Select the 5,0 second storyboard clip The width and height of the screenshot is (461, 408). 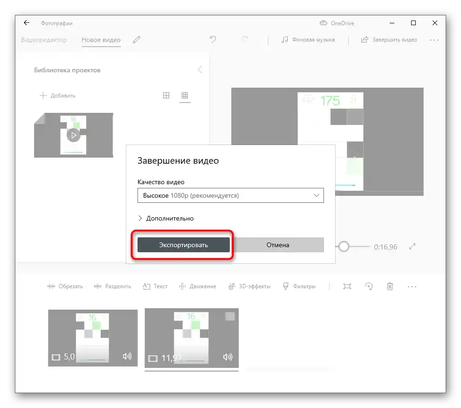93,338
